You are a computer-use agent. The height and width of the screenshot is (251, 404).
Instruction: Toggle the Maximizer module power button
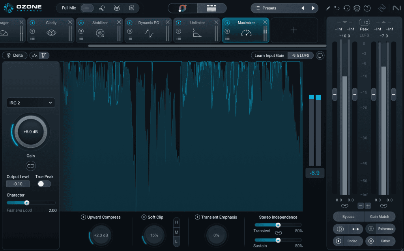pos(227,22)
